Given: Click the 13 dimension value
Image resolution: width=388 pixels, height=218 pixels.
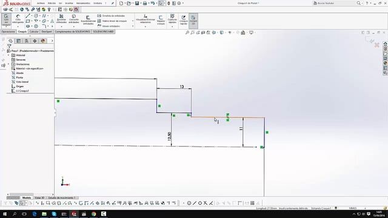Looking at the screenshot, I should (x=182, y=87).
